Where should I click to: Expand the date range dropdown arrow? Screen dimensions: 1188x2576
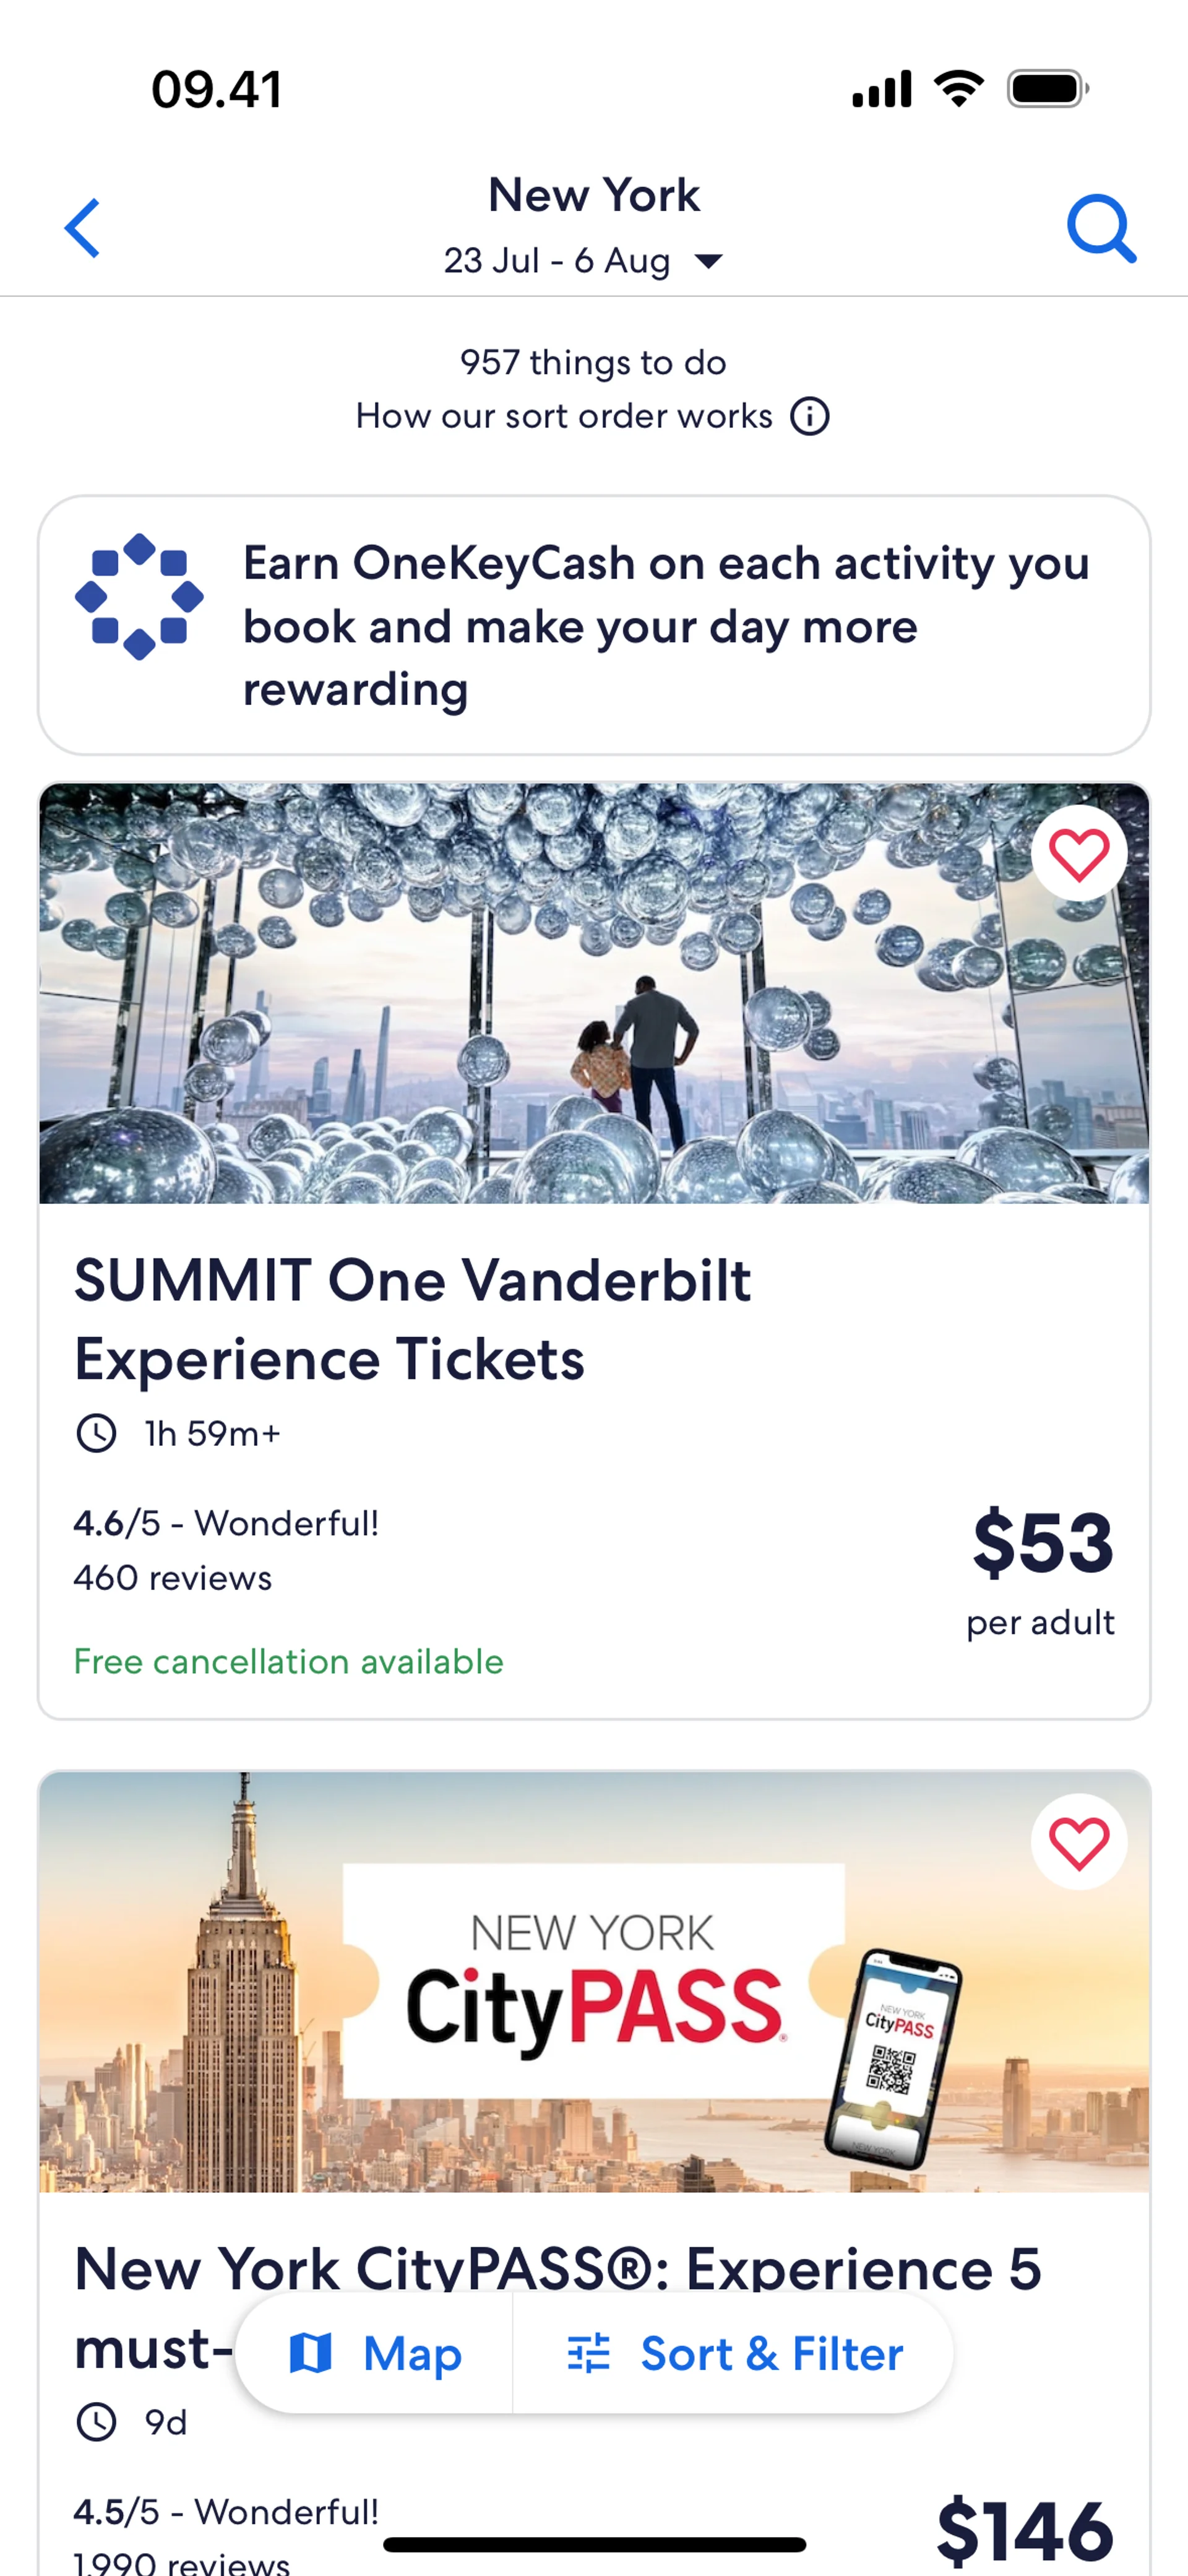(x=709, y=261)
